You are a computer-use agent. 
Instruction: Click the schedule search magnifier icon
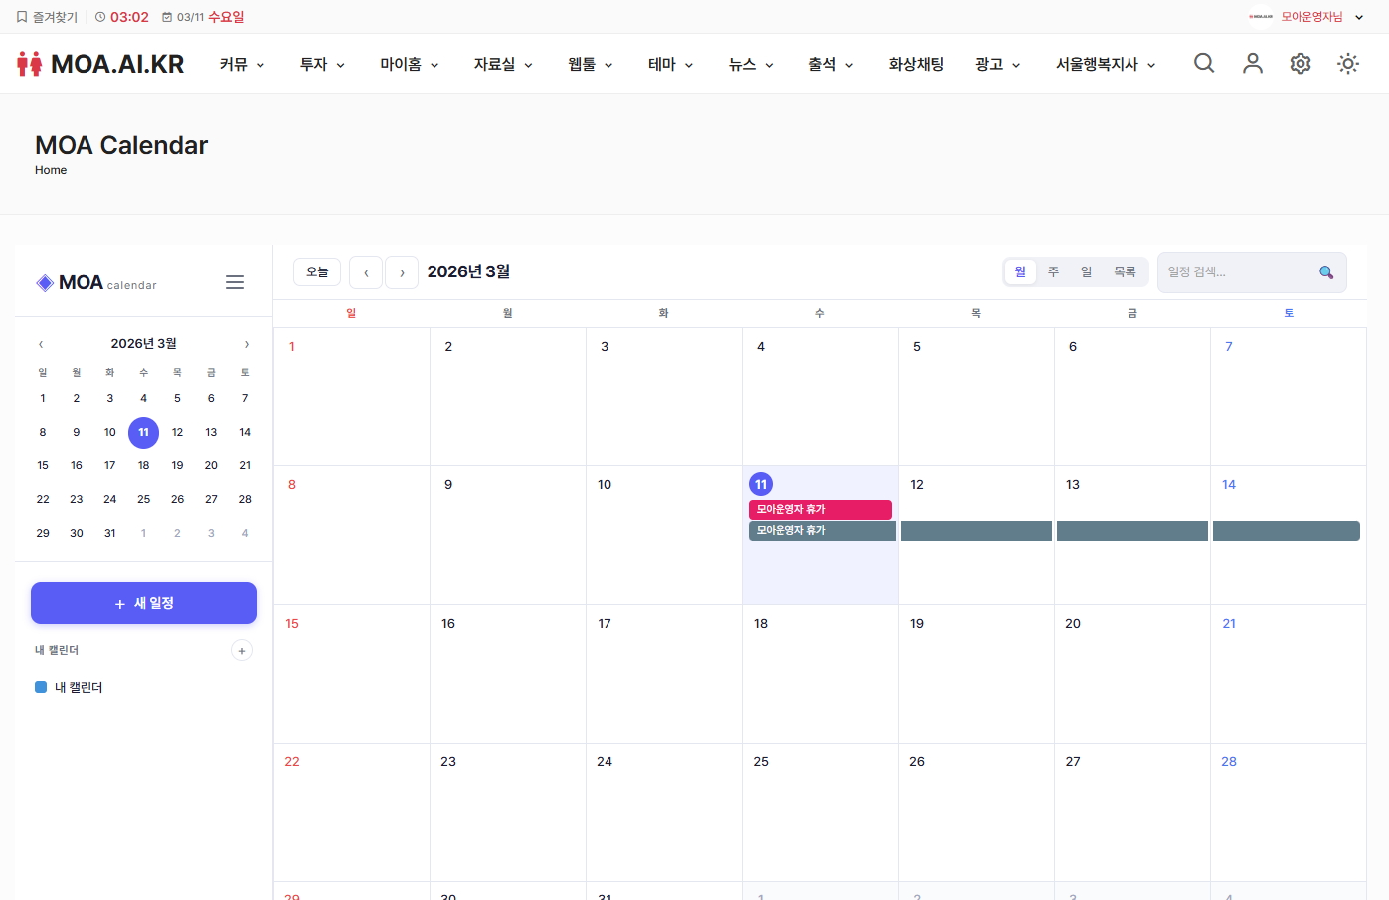pos(1326,272)
